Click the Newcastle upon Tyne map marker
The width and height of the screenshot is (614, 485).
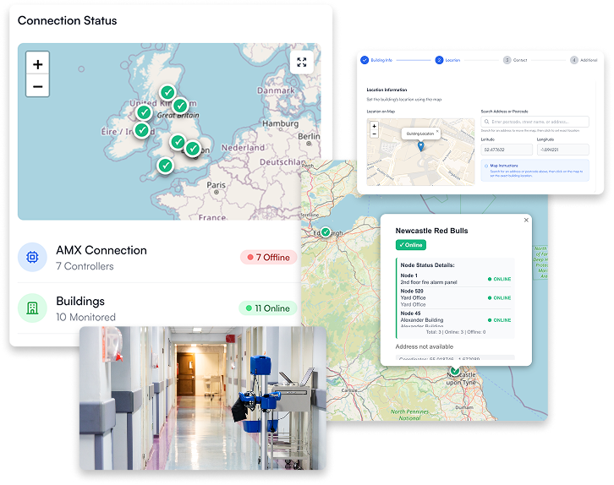coord(455,370)
